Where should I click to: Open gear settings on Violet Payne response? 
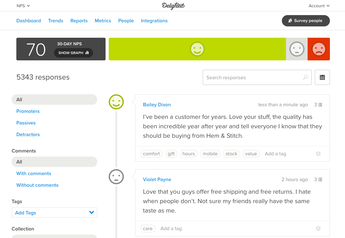(318, 229)
